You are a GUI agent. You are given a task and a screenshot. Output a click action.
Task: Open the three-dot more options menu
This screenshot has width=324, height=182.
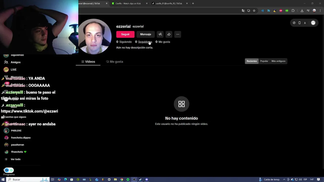(x=178, y=34)
